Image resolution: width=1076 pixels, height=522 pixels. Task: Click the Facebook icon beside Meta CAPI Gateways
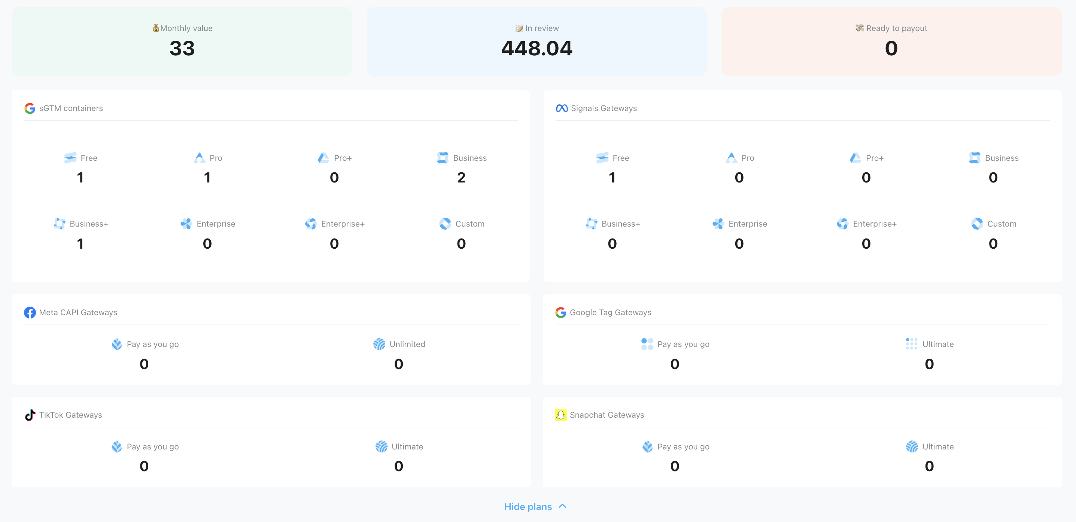(x=30, y=313)
